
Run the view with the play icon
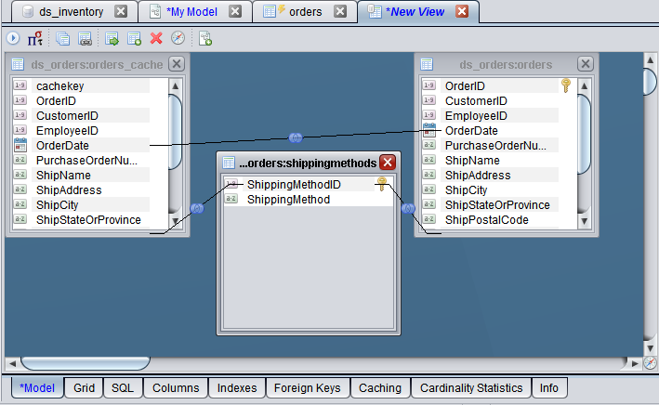tap(13, 38)
